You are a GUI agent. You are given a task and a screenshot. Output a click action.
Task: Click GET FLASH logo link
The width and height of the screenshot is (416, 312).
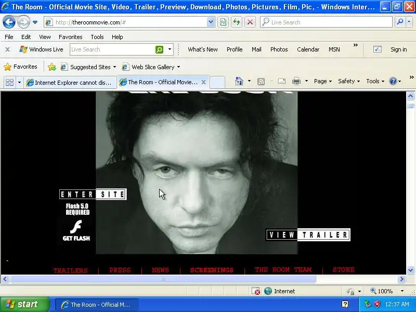tap(76, 230)
